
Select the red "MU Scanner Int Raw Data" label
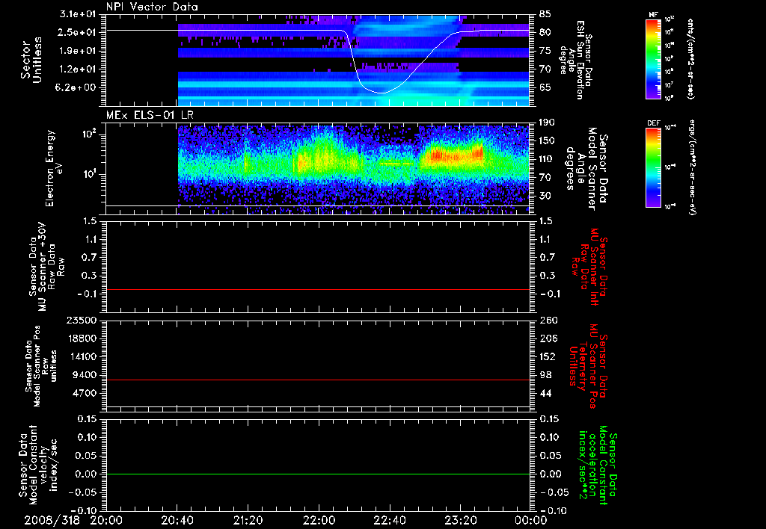coord(589,267)
